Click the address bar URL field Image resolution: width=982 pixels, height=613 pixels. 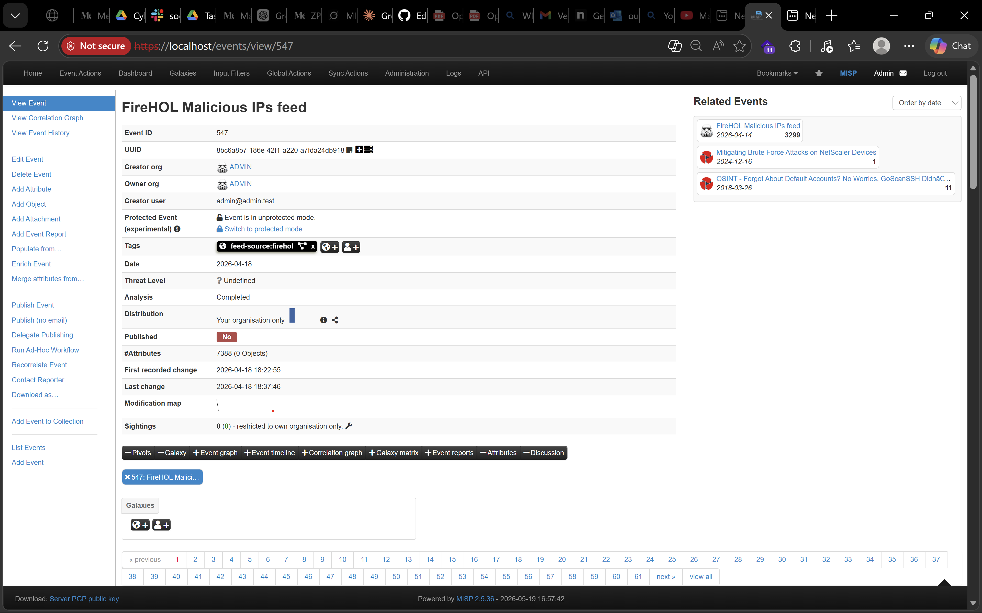398,46
